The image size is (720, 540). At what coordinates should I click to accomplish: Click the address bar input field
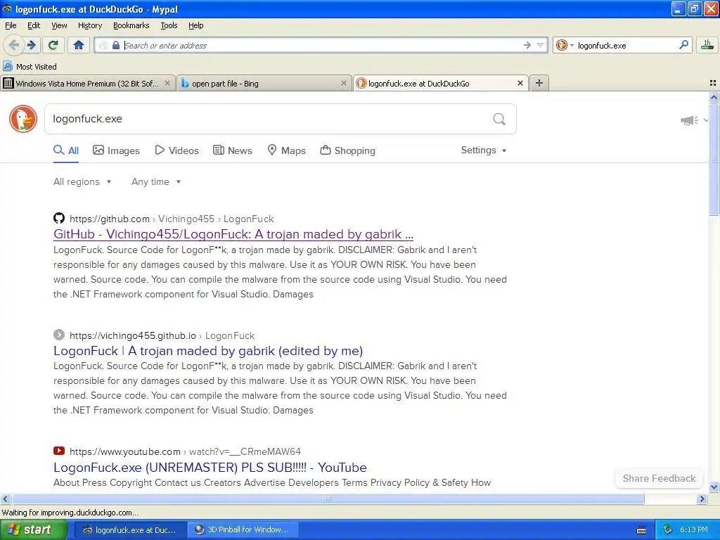coord(322,45)
